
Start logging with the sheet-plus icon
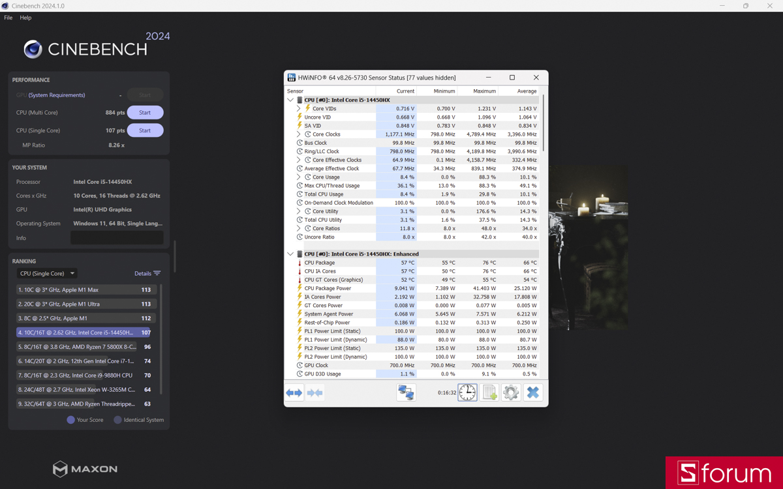(x=489, y=393)
